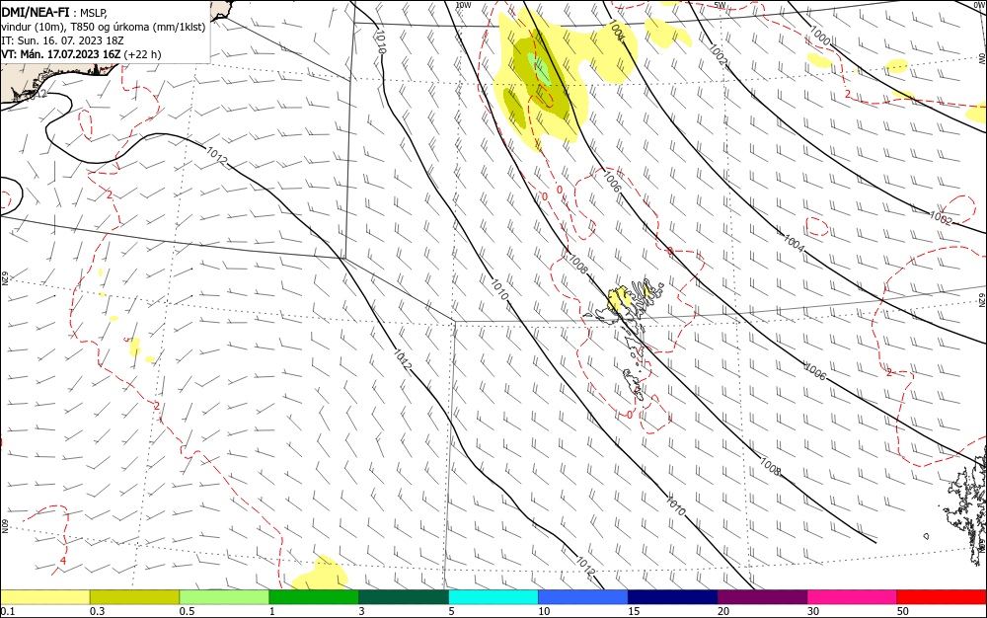Click the "1000" isobar label
Viewport: 987px width, 618px height.
coord(820,36)
